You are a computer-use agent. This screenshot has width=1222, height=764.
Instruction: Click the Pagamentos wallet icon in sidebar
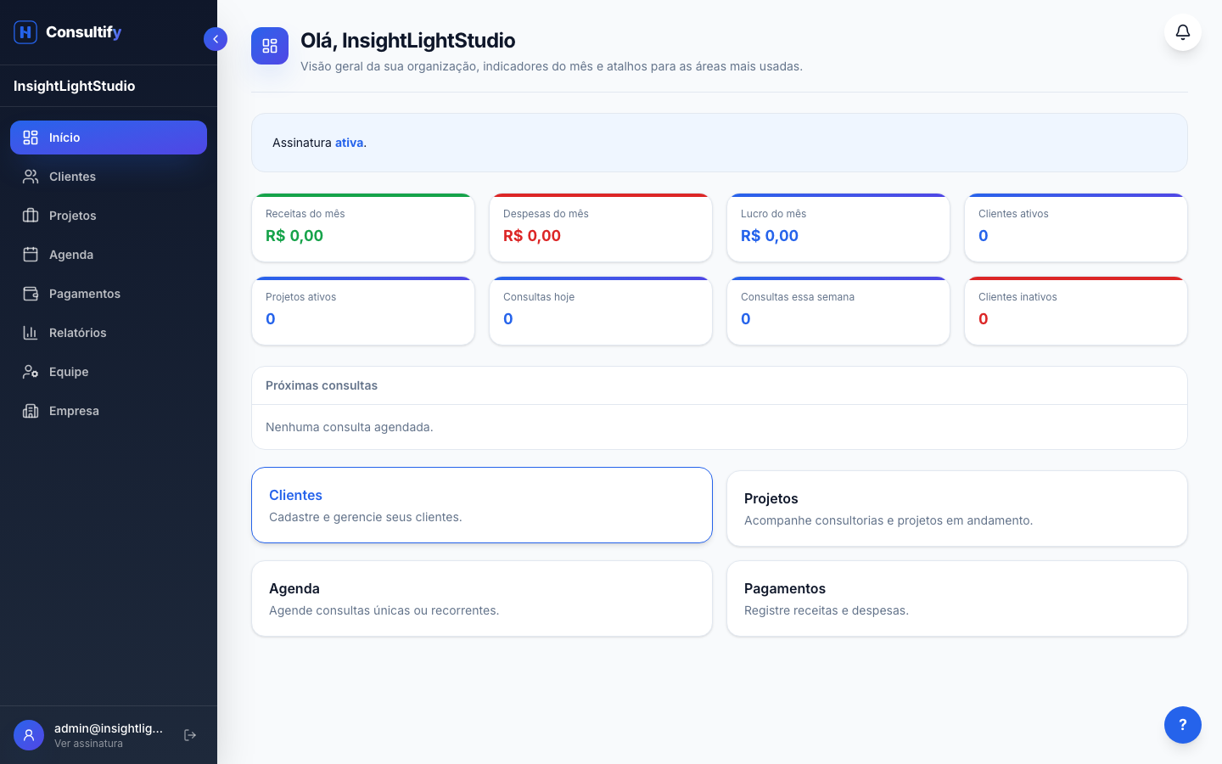pos(31,294)
